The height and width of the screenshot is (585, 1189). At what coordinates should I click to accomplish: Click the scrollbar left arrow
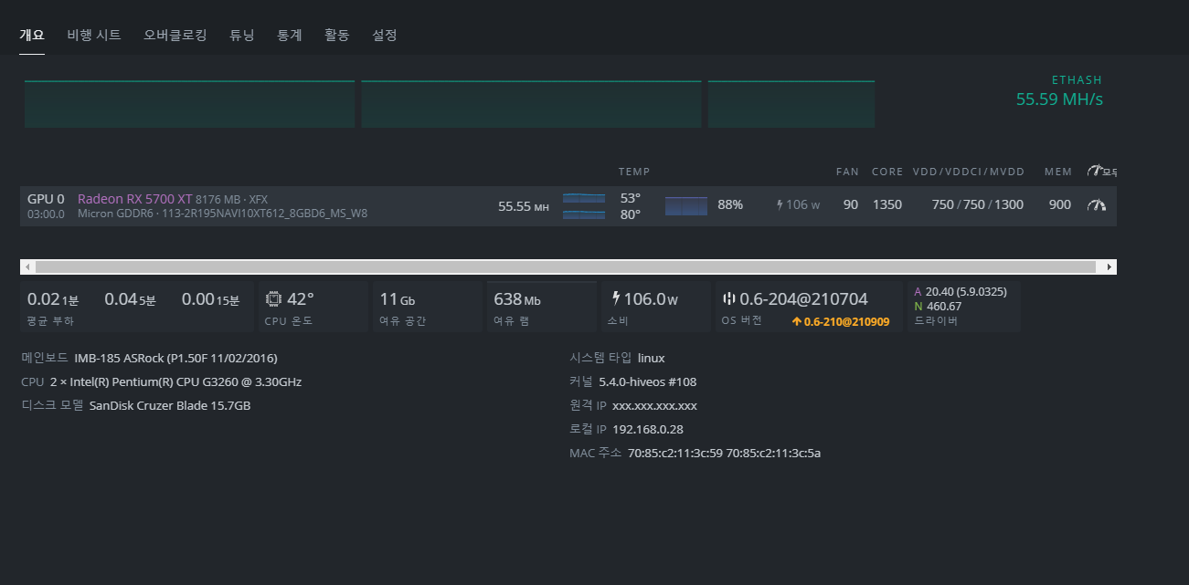(x=27, y=267)
